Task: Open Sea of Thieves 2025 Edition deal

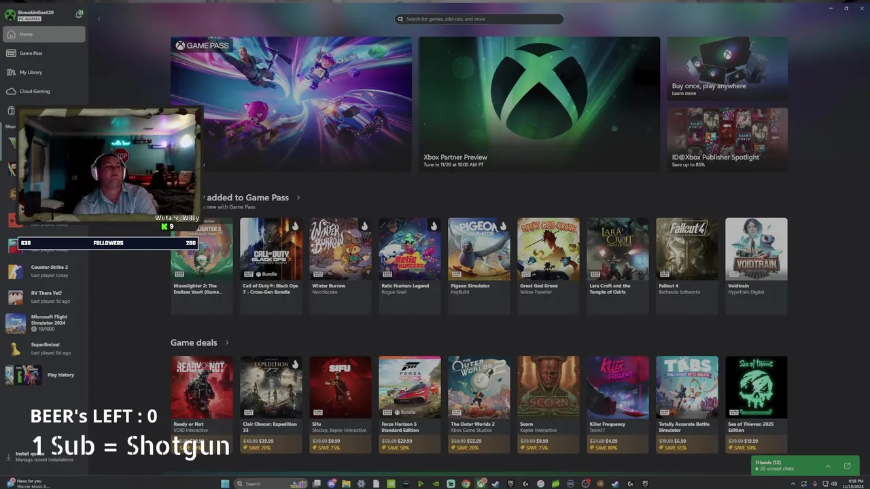Action: (756, 404)
